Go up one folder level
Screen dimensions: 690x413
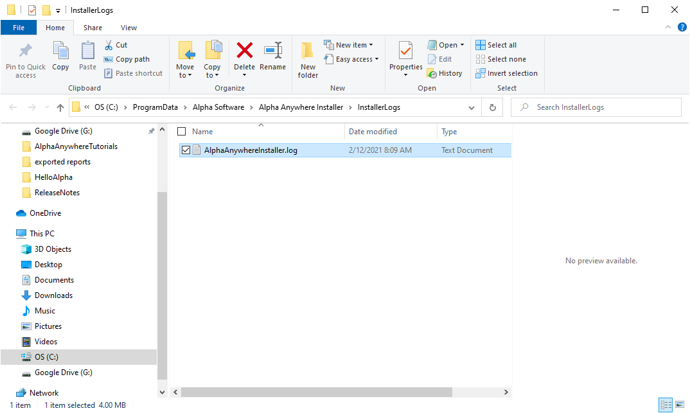click(x=60, y=107)
